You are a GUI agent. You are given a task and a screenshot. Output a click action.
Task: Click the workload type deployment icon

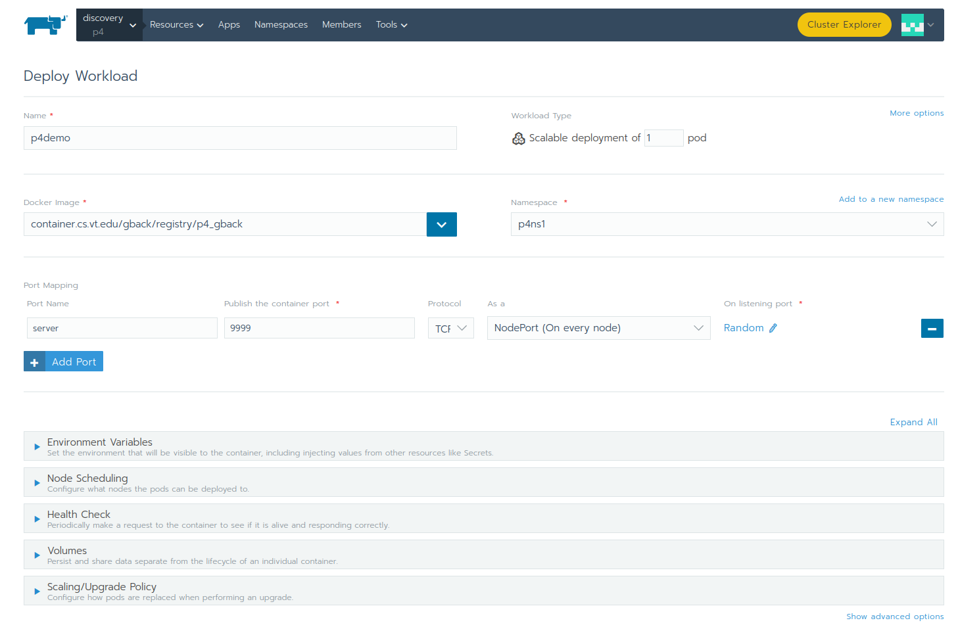[x=519, y=138]
